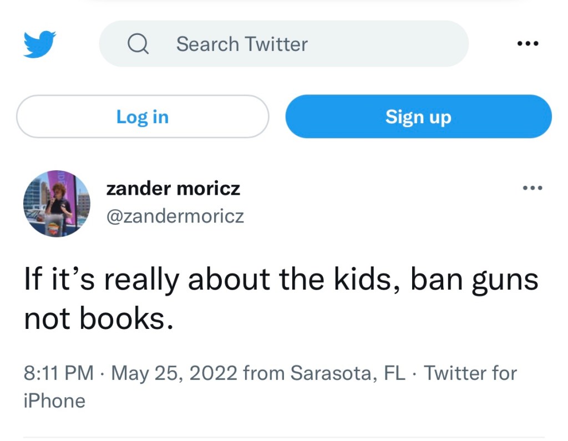The width and height of the screenshot is (568, 441).
Task: Click the Twitter for source label
Action: [x=470, y=373]
